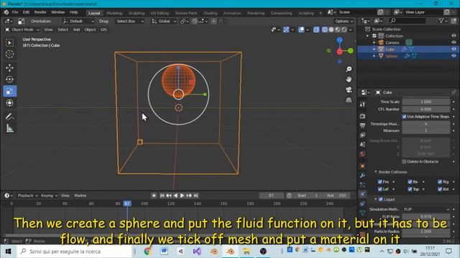Open the Tool properties tab

(362, 104)
